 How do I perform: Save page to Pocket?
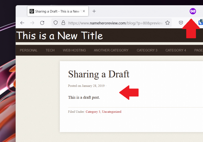coord(181,23)
